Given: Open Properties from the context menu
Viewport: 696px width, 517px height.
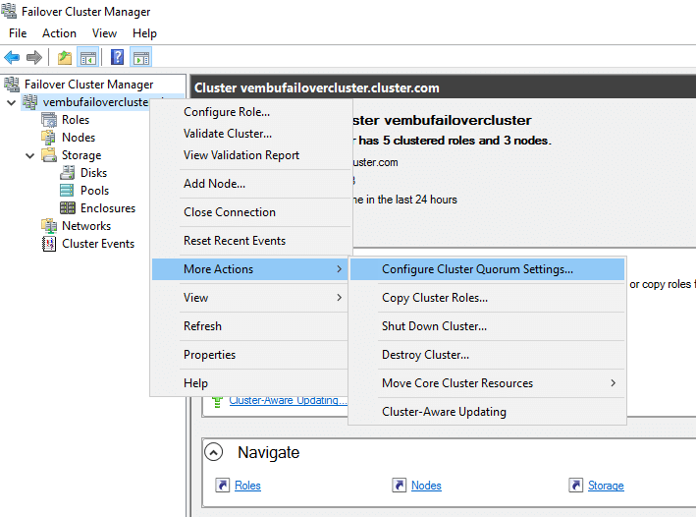Looking at the screenshot, I should [x=250, y=354].
